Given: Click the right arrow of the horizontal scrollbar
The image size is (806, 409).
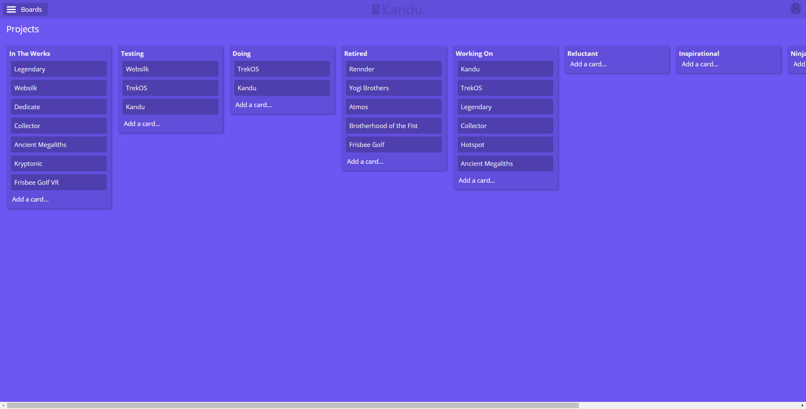Looking at the screenshot, I should [803, 404].
